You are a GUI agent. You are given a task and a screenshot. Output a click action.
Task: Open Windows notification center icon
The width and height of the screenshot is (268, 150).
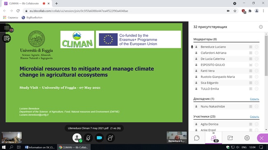click(x=261, y=147)
